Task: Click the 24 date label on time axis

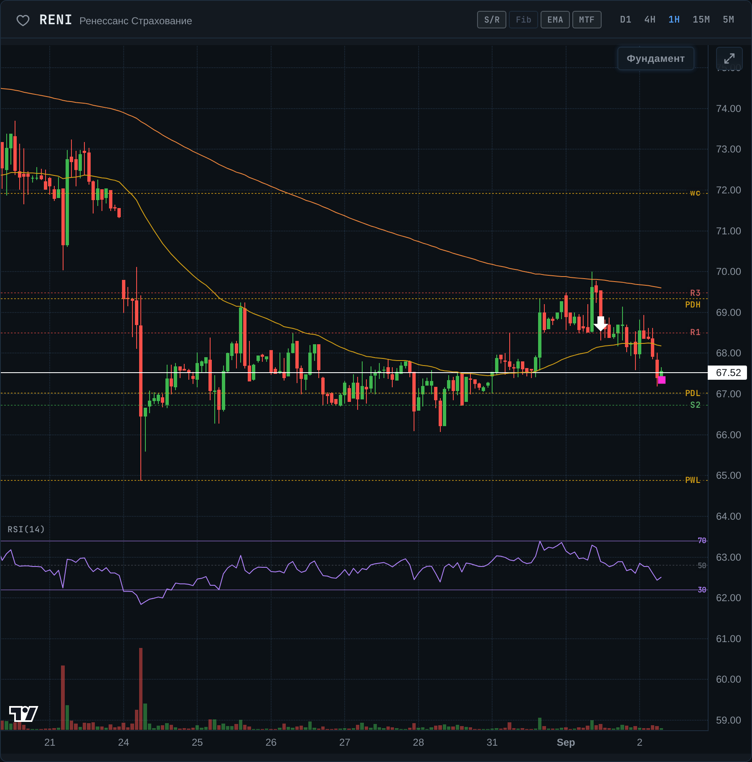Action: pyautogui.click(x=124, y=742)
